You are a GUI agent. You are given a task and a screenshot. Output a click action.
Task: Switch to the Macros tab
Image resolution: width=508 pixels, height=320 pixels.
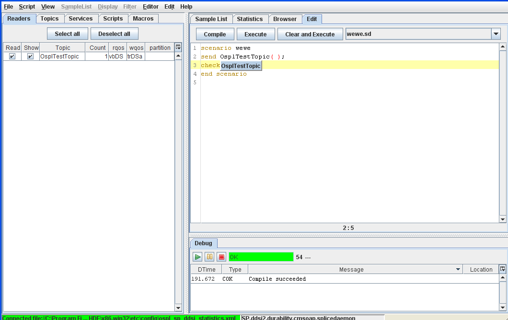143,19
